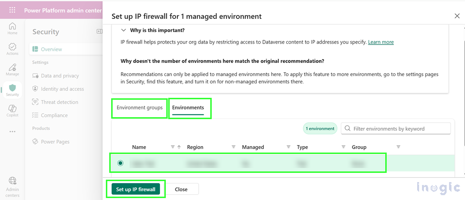Open Data and privacy settings
The height and width of the screenshot is (200, 465).
pyautogui.click(x=56, y=76)
